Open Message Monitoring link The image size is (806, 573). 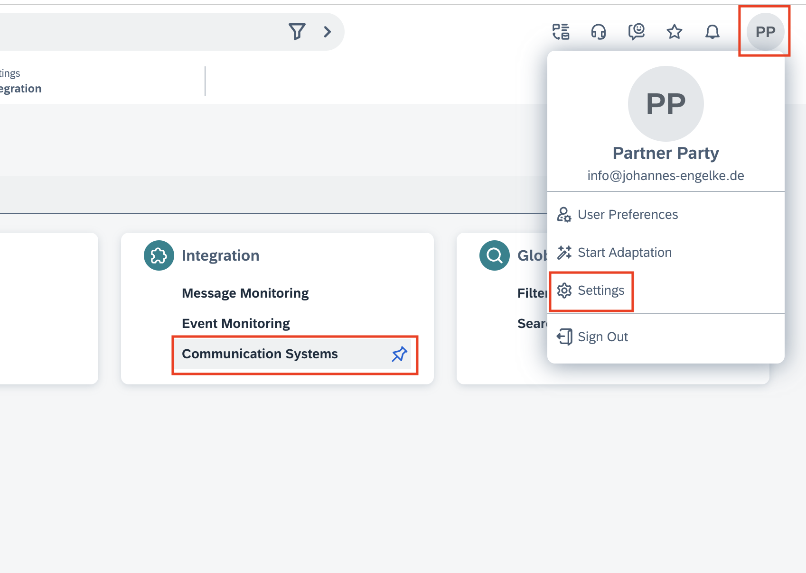245,293
